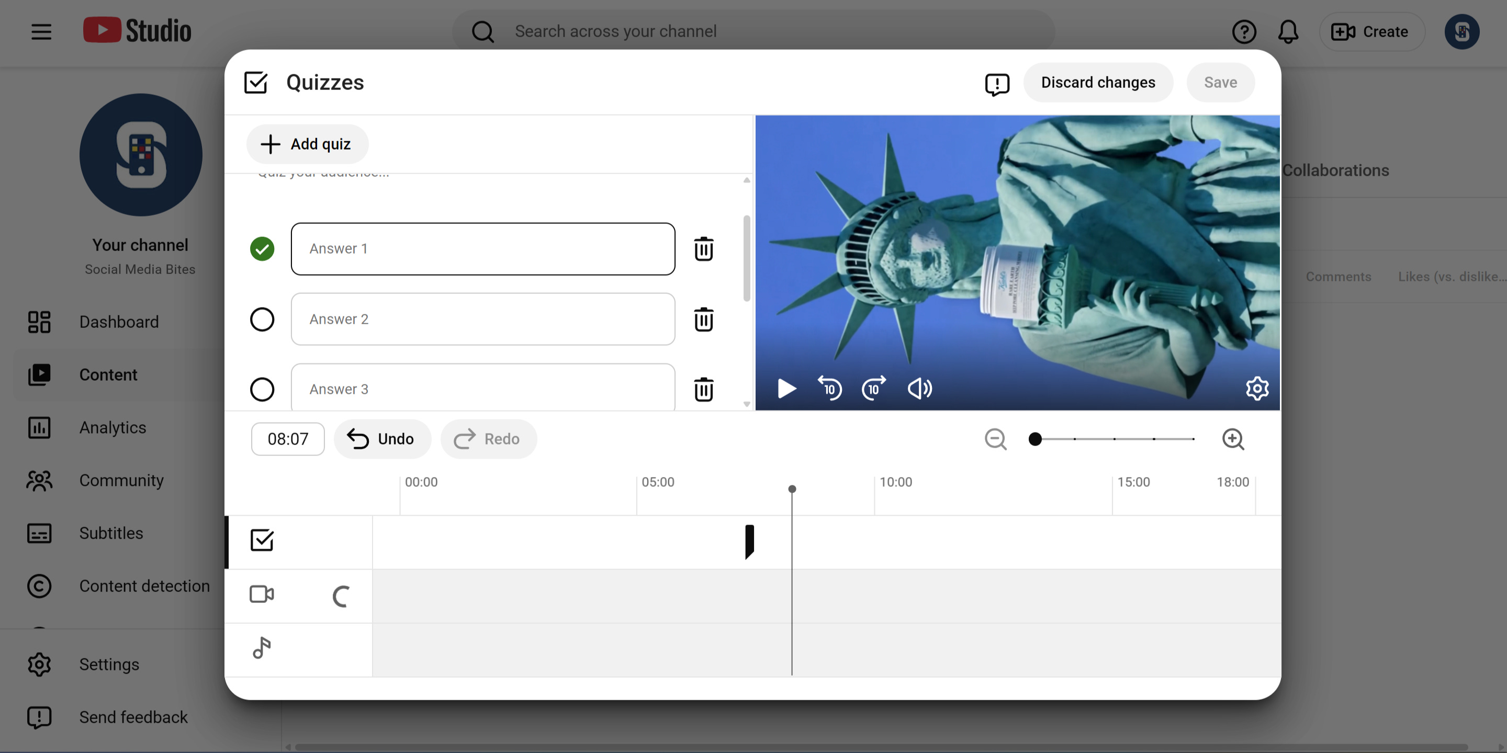Zoom out of the timeline
The image size is (1507, 753).
point(995,439)
